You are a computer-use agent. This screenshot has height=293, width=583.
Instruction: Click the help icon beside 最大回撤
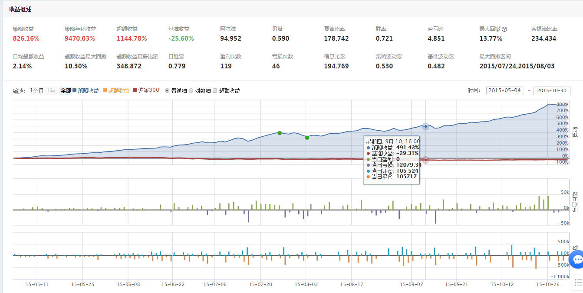click(504, 29)
